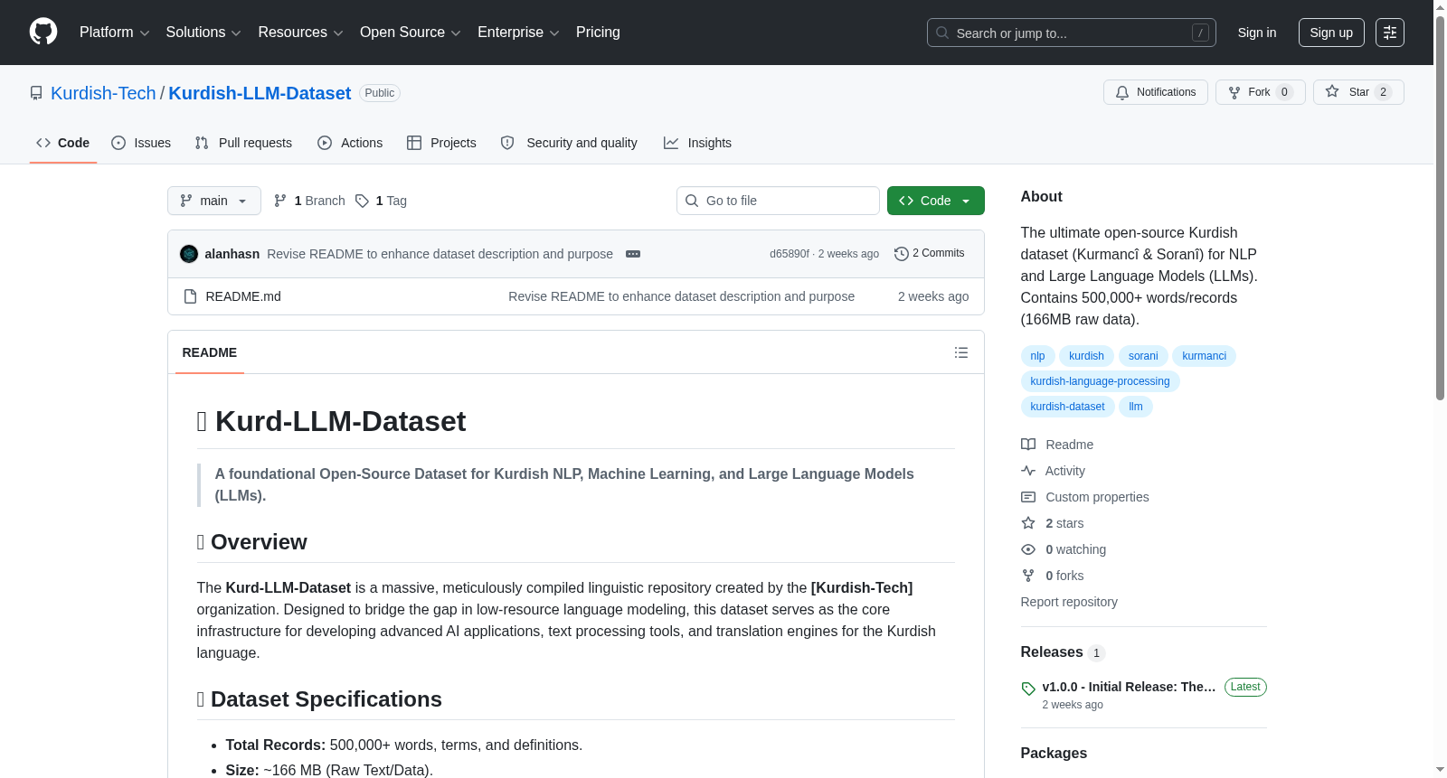
Task: Open the 1 Branch link
Action: click(x=309, y=201)
